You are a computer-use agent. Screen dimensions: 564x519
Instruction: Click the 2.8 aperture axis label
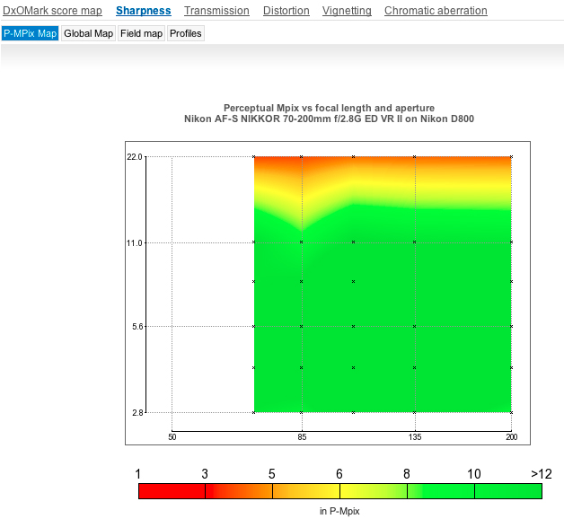[137, 412]
